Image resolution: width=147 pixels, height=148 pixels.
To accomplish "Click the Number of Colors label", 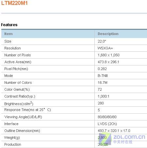I will 18,83.
